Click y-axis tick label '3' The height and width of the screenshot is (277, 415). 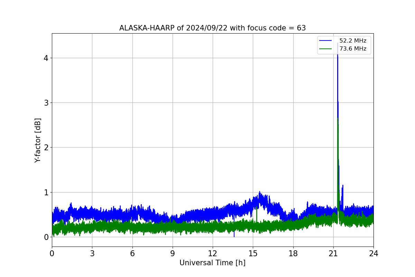click(46, 102)
